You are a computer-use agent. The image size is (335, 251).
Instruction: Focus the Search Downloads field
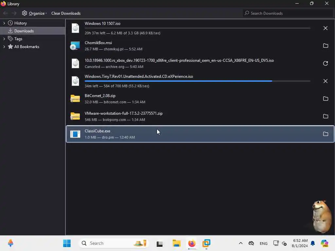[288, 13]
